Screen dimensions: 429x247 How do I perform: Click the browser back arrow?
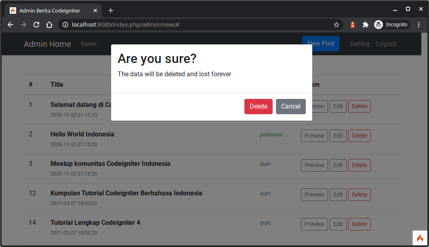pos(10,25)
